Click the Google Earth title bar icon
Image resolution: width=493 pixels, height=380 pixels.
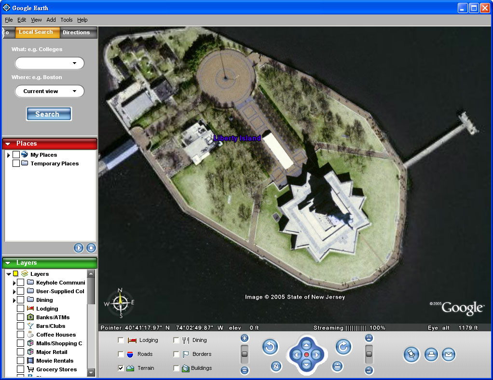pos(6,8)
